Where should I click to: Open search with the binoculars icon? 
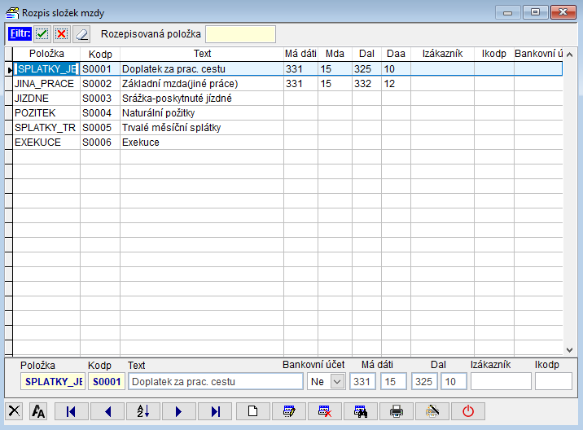pos(361,411)
